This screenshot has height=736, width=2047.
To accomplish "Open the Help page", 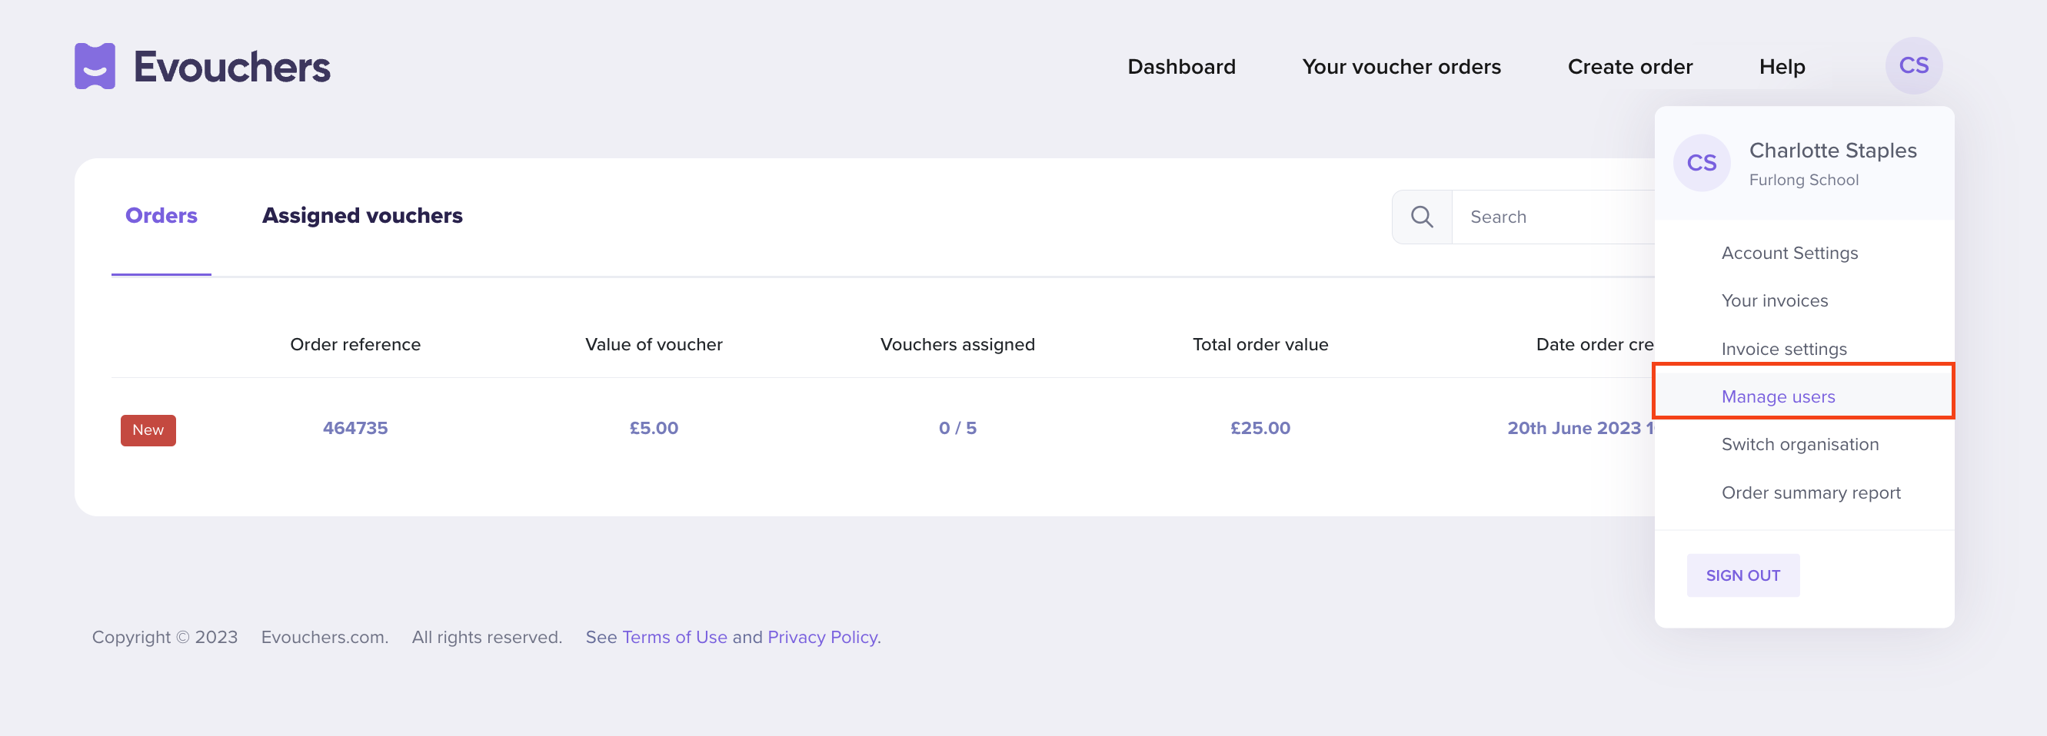I will click(x=1781, y=67).
